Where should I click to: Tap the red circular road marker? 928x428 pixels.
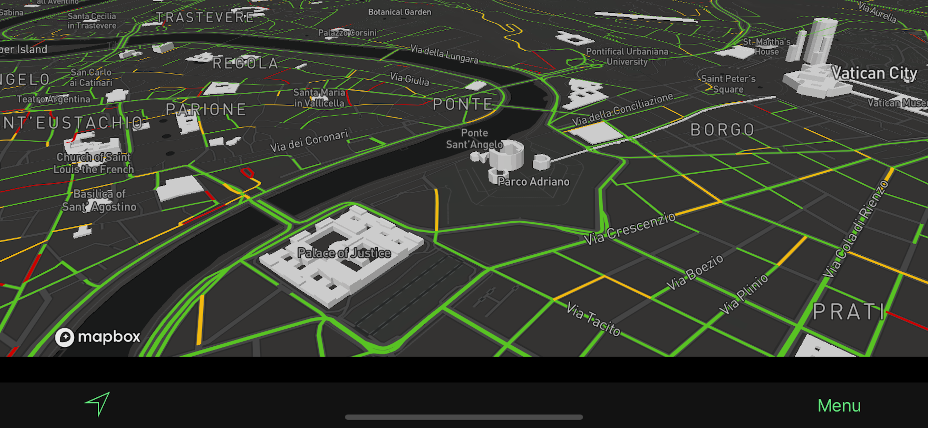[x=247, y=173]
